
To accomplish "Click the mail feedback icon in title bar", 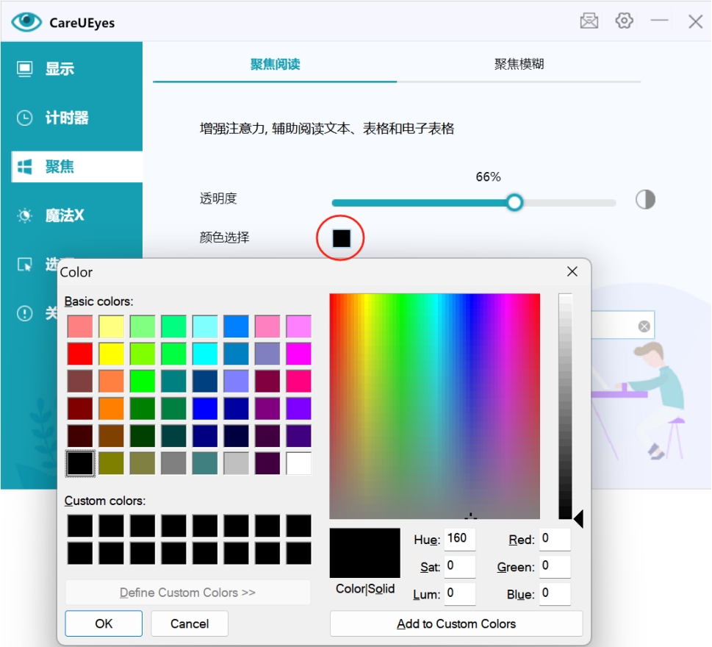I will (x=589, y=21).
